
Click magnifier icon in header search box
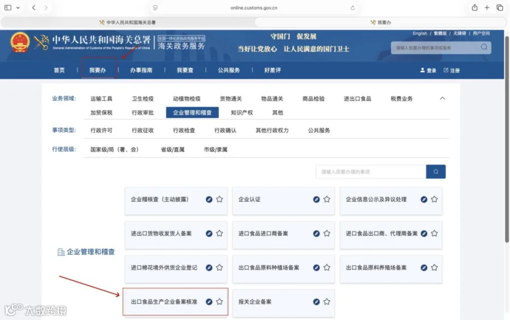tap(484, 47)
